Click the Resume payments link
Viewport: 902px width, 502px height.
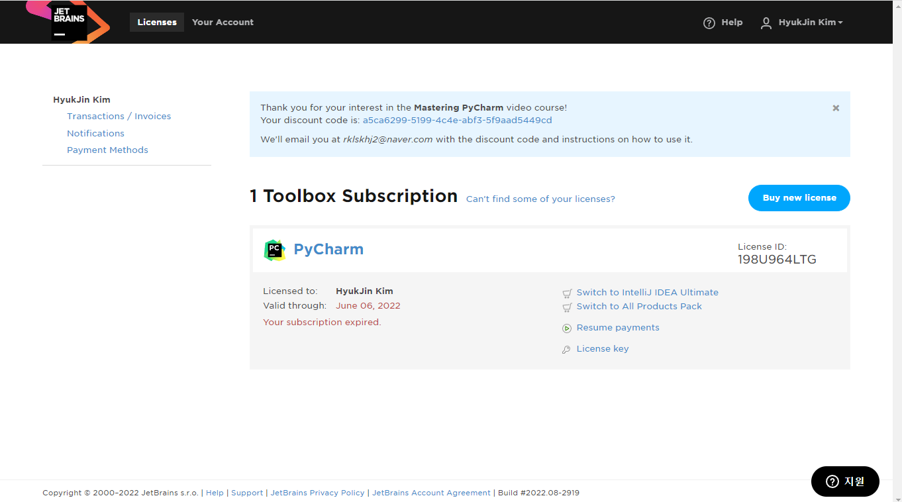tap(618, 328)
